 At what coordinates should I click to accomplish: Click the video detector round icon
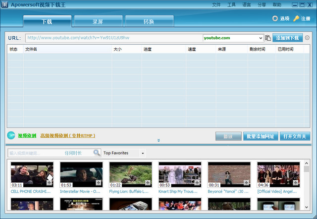click(x=11, y=136)
